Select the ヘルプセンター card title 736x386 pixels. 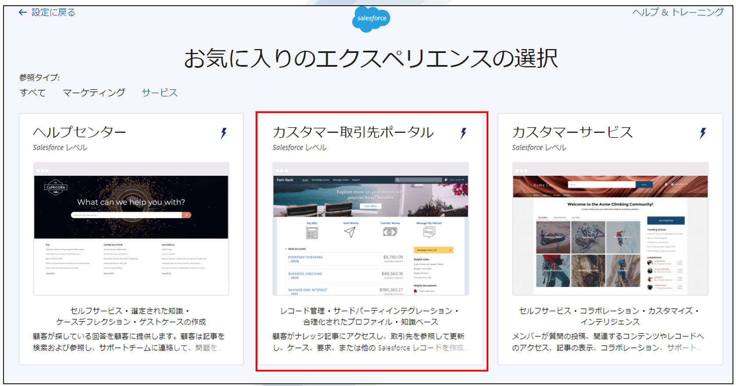pos(79,132)
